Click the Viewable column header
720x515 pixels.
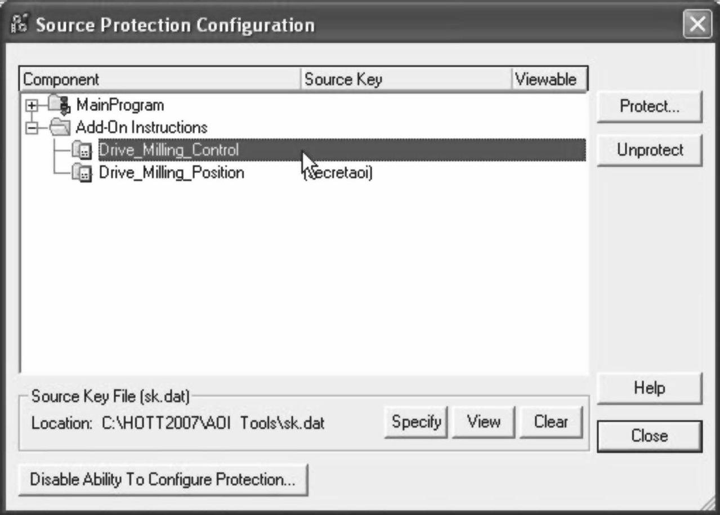(549, 79)
